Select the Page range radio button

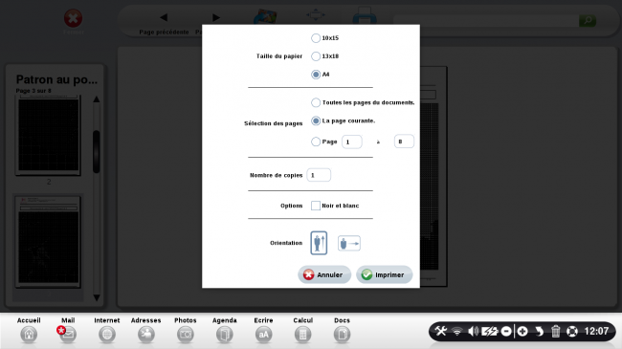click(316, 142)
